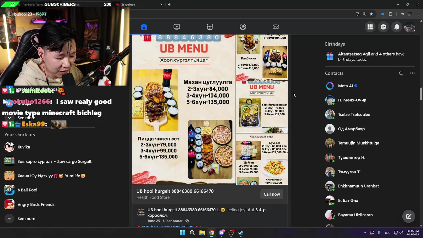Open UB hool hurgelt page title link
The height and width of the screenshot is (238, 423).
175,191
